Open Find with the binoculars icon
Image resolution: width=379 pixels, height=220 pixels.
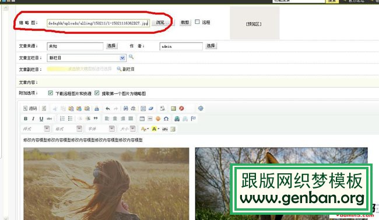125,109
